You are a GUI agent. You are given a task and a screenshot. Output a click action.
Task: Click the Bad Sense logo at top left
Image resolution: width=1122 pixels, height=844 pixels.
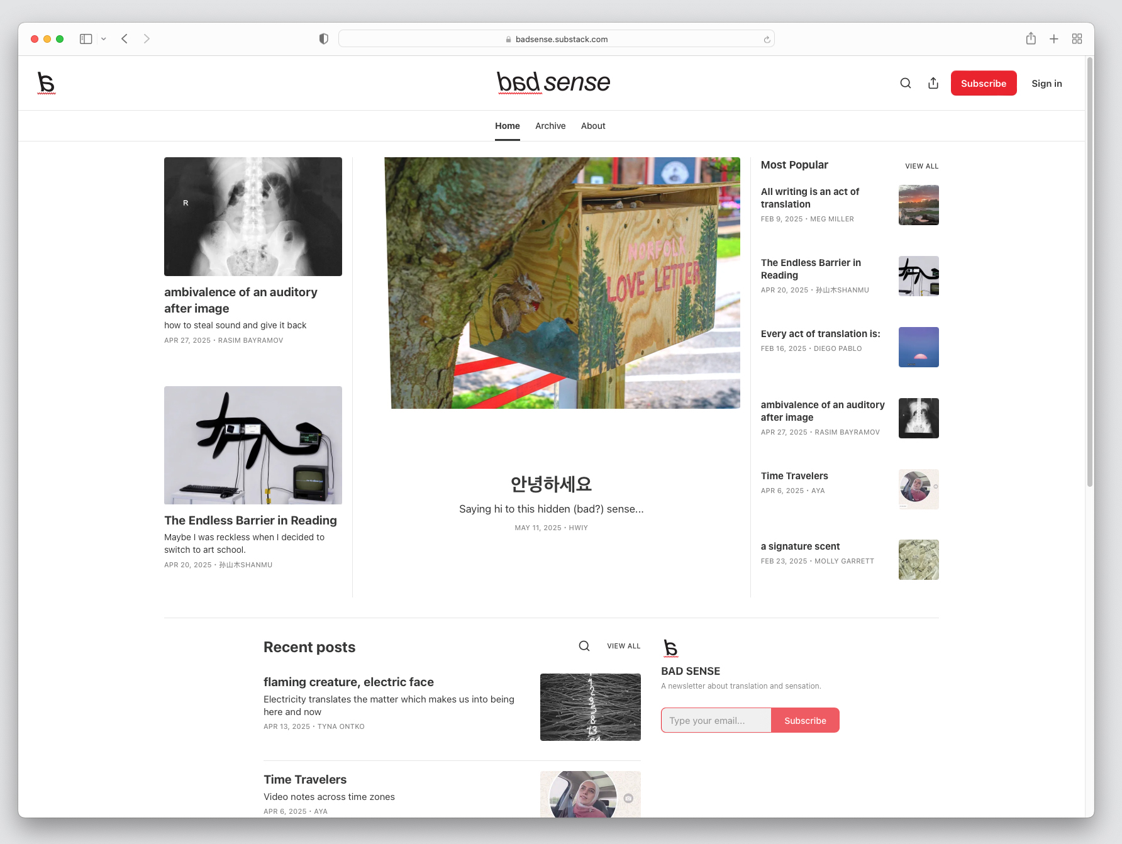[x=46, y=83]
